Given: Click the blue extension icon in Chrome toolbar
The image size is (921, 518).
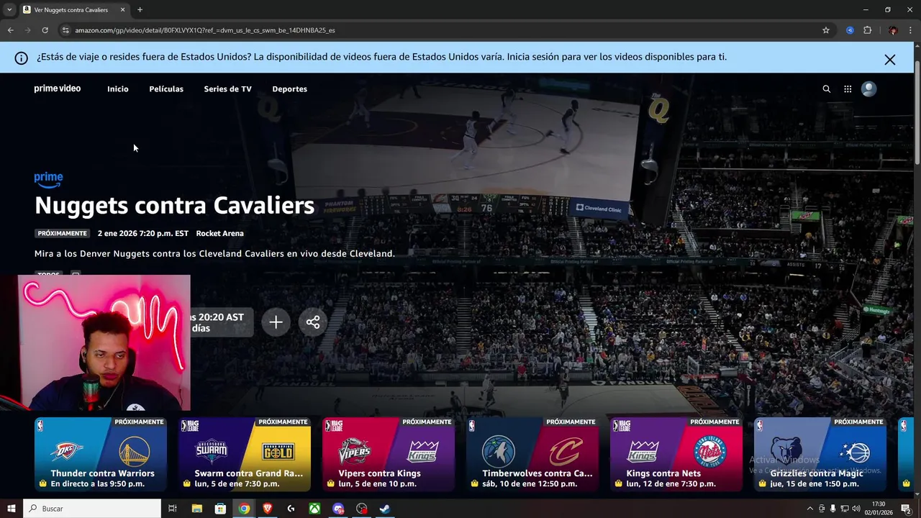Looking at the screenshot, I should [x=850, y=30].
